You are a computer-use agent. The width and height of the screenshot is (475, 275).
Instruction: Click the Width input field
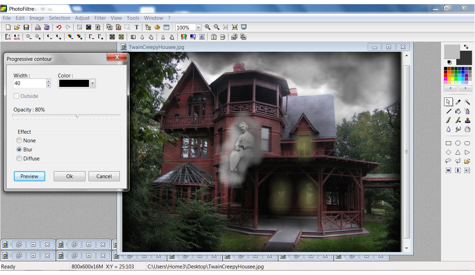[x=30, y=83]
